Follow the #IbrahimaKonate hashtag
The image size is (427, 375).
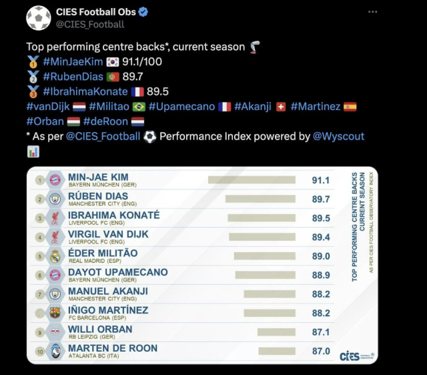[85, 91]
